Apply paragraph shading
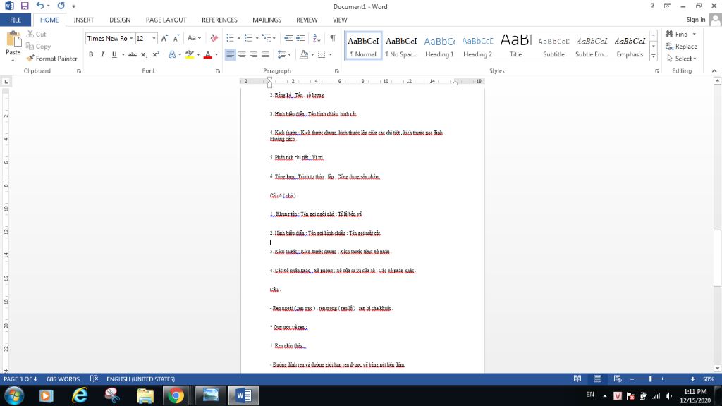The image size is (722, 406). [303, 54]
